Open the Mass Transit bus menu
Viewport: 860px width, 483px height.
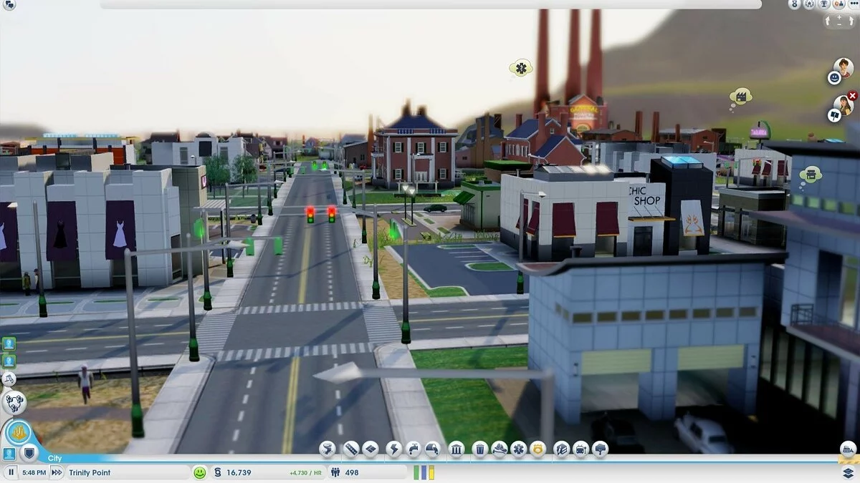pyautogui.click(x=580, y=449)
